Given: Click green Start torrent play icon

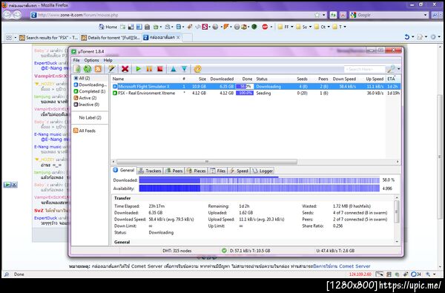Looking at the screenshot, I should point(138,69).
